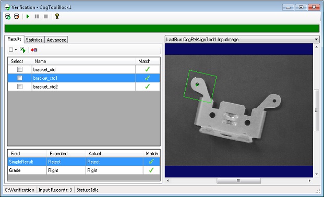Viewport: 324px width, 197px height.
Task: Check the bracket_std2 checkbox
Action: pos(20,87)
